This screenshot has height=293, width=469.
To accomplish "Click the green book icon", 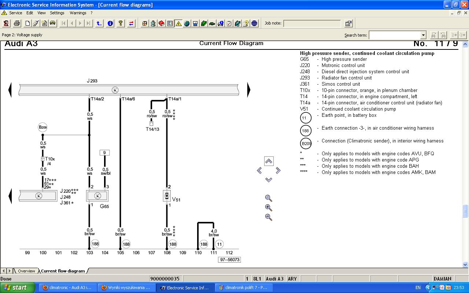I will pos(204,23).
